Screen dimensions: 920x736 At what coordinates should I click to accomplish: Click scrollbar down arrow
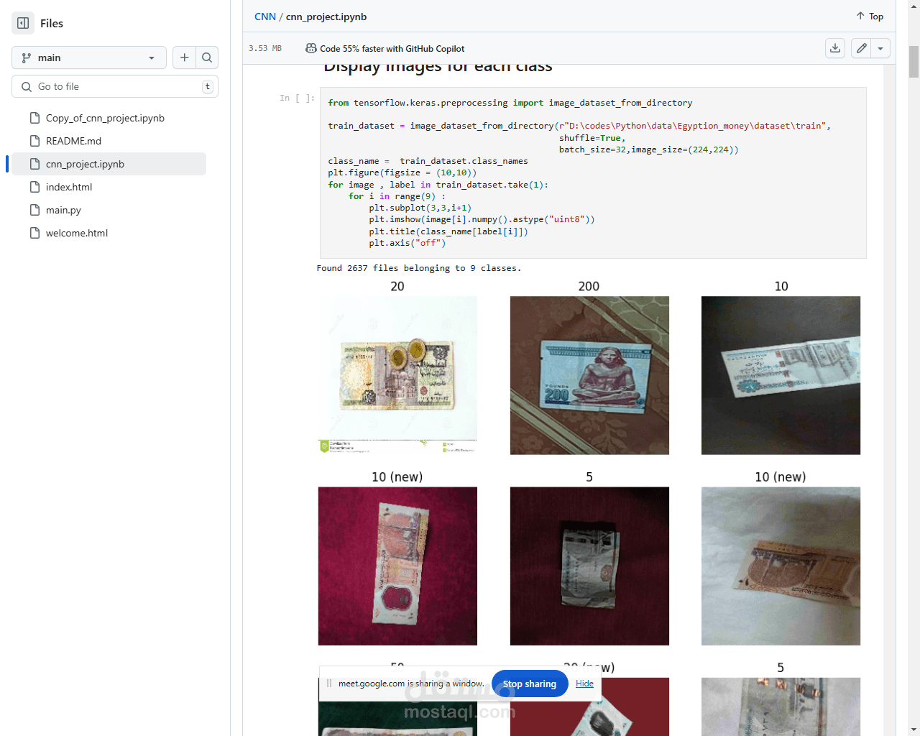(x=914, y=730)
